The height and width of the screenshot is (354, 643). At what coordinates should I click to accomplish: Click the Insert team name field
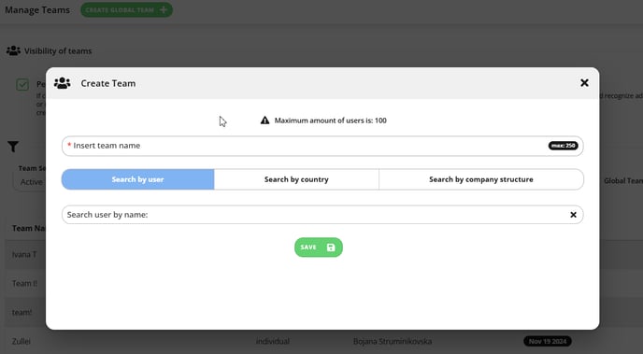(322, 146)
